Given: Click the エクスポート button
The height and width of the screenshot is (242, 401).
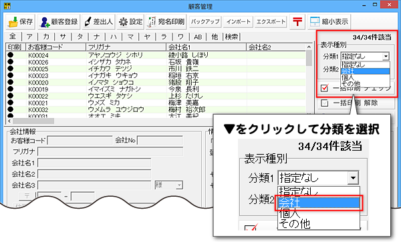Looking at the screenshot, I should tap(271, 22).
